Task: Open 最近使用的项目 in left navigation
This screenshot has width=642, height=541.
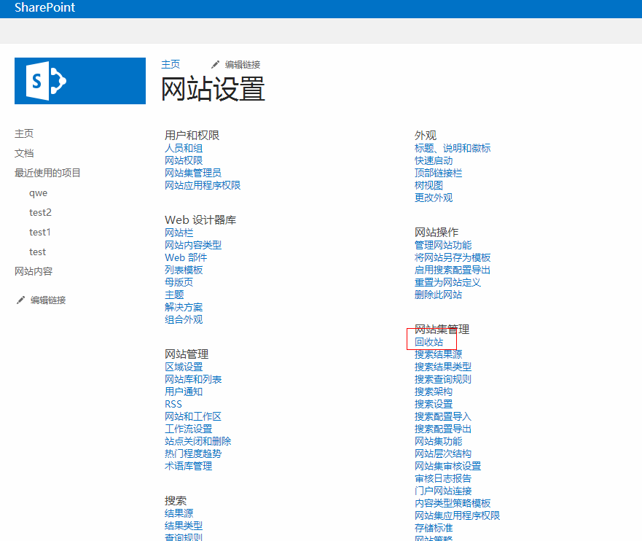Action: [47, 173]
